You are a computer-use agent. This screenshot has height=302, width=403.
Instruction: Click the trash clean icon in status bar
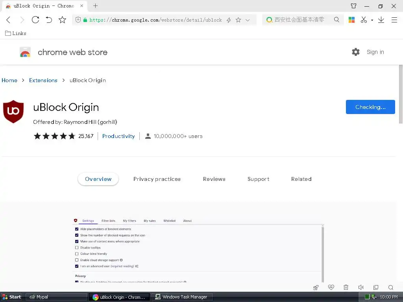tap(346, 287)
